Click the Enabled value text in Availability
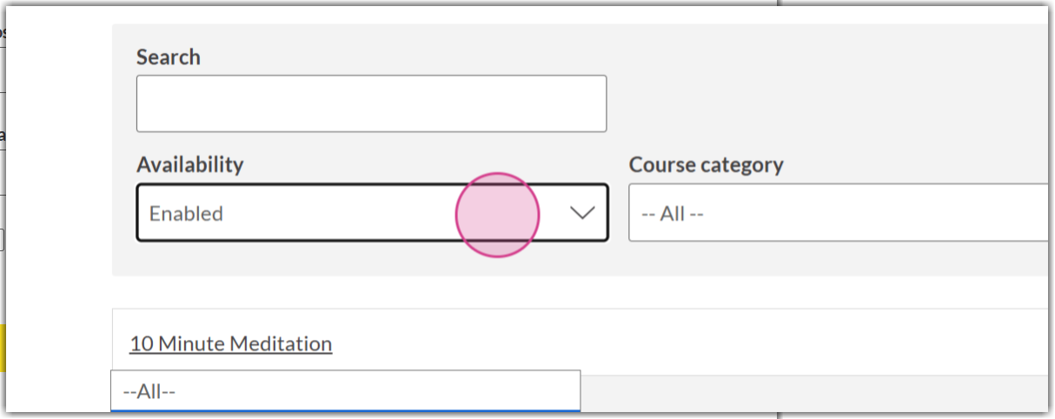This screenshot has width=1055, height=419. 186,214
